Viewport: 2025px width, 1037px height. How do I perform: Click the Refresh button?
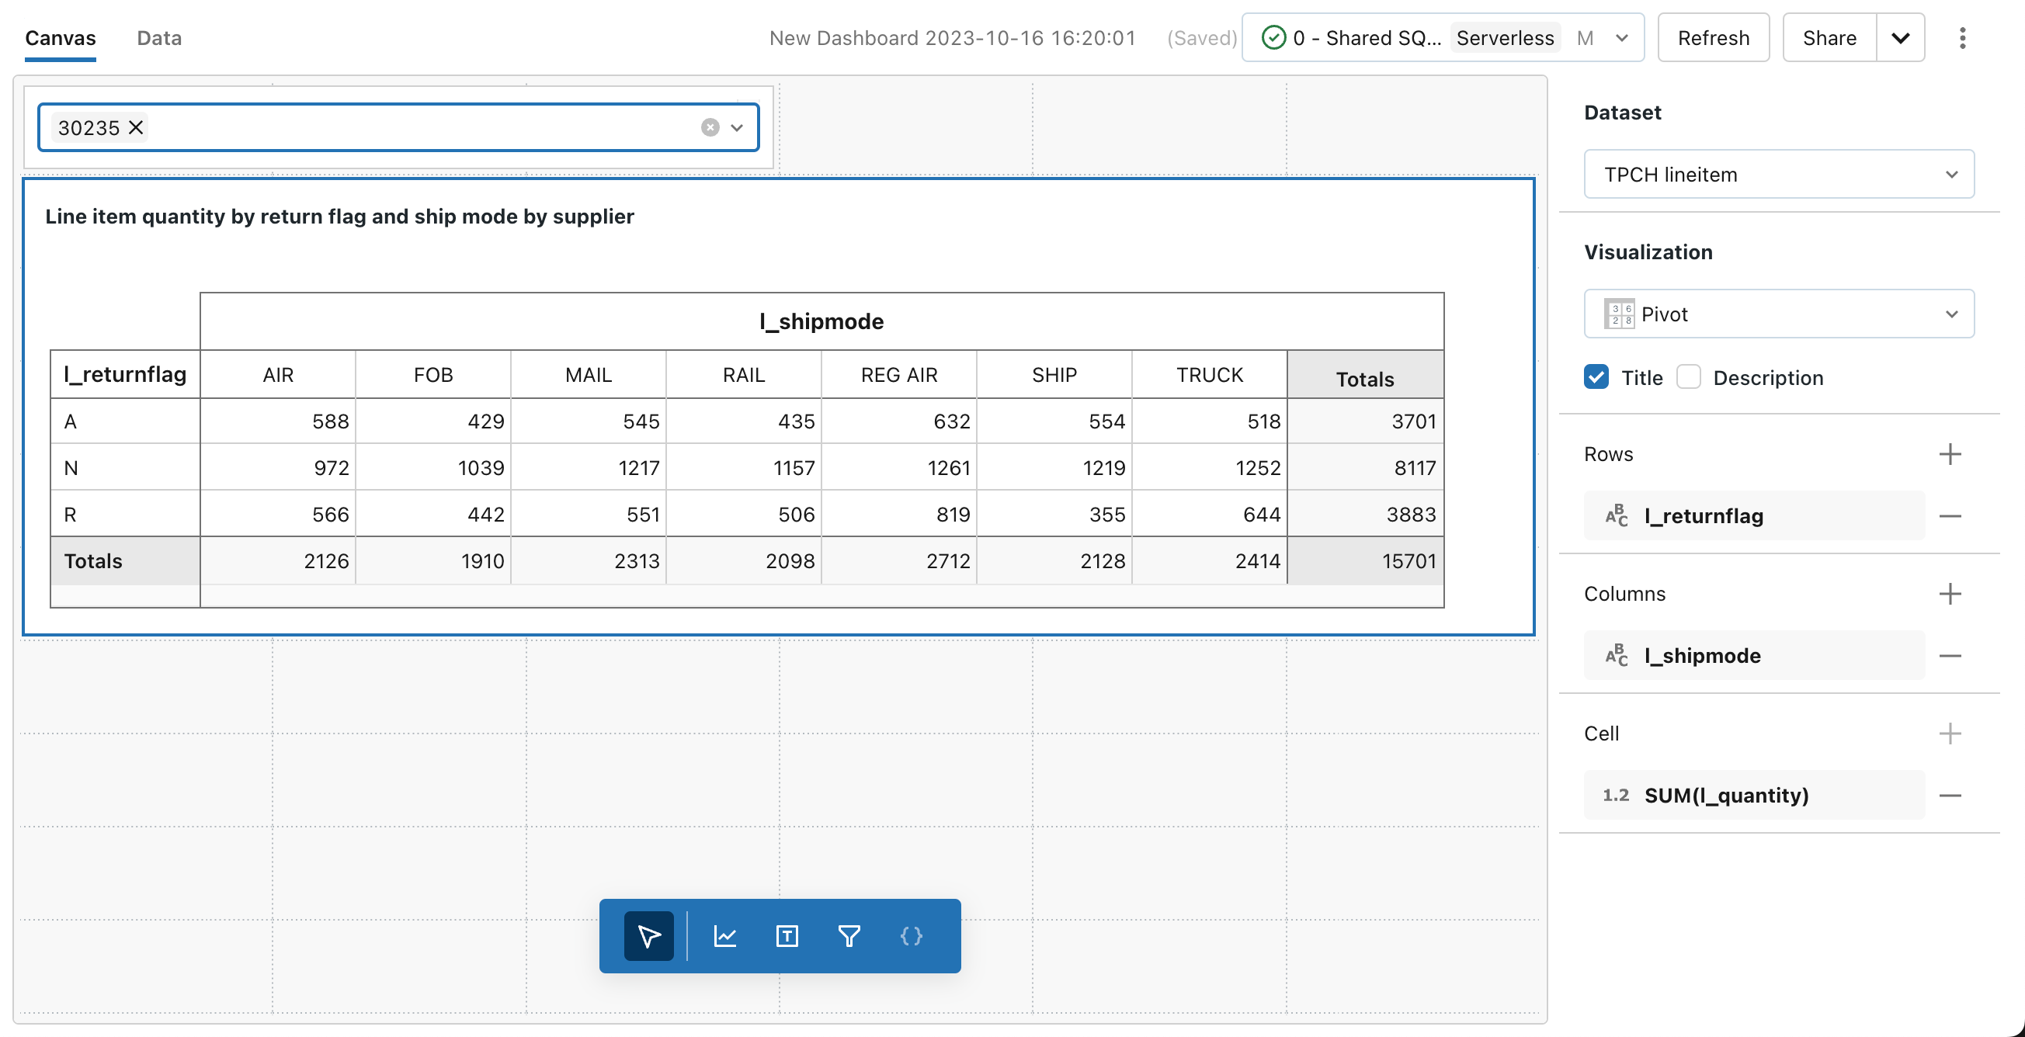point(1711,37)
